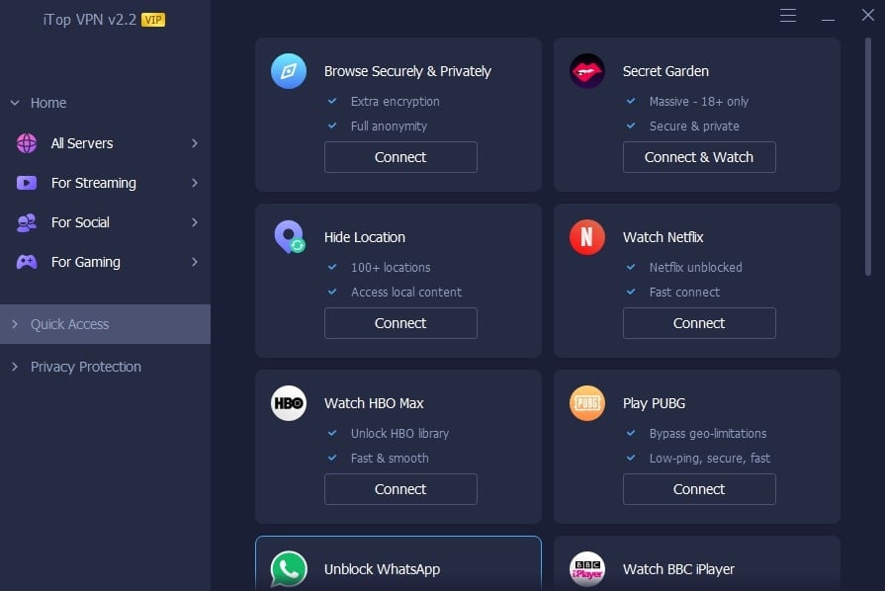This screenshot has width=885, height=591.
Task: Click the Hide Location pin icon
Action: pyautogui.click(x=290, y=237)
